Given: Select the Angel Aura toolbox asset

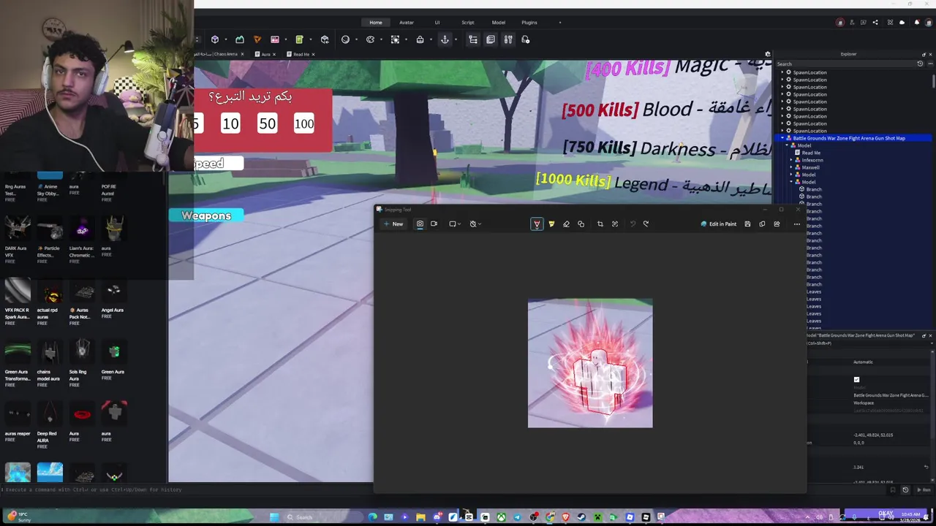Looking at the screenshot, I should (x=113, y=300).
